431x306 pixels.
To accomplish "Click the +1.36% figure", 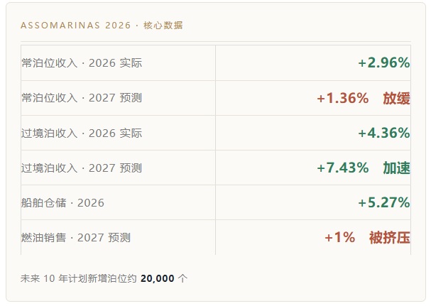I will point(343,98).
